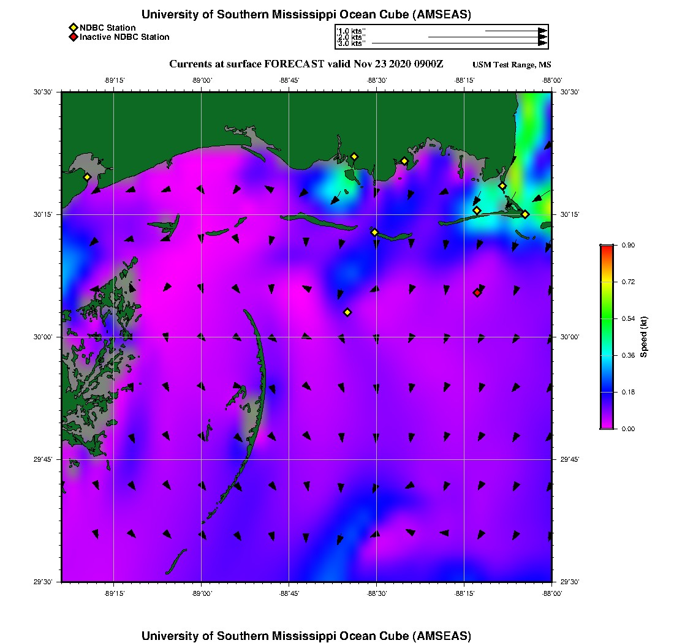Click the yellow NDBC Station legend diamond
The width and height of the screenshot is (674, 643).
73,28
